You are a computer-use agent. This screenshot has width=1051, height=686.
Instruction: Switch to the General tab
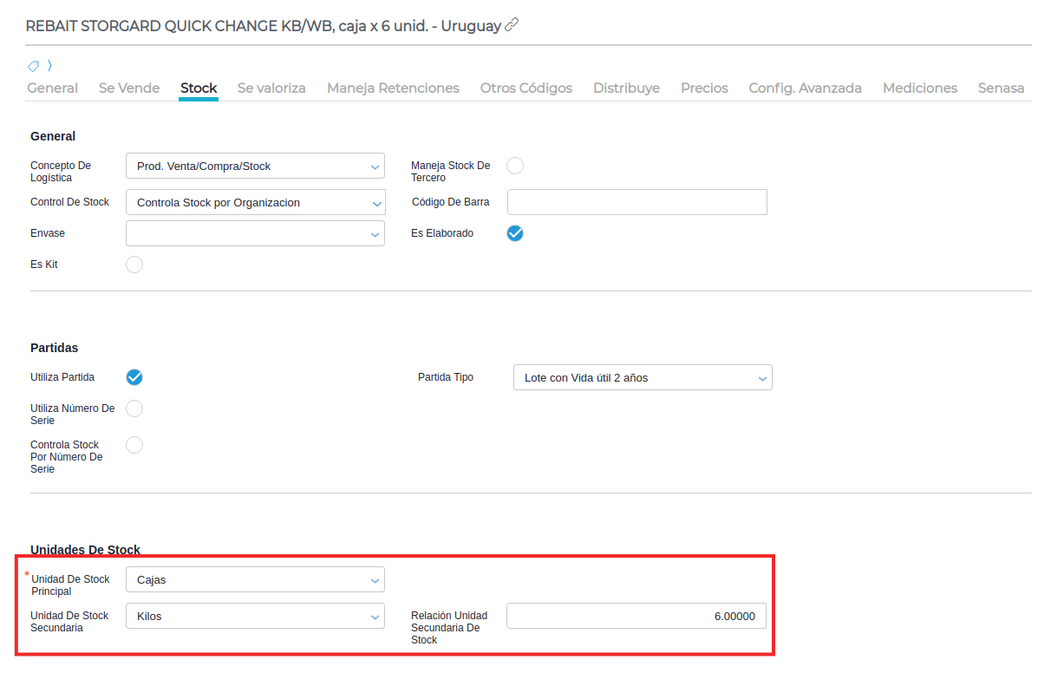53,88
